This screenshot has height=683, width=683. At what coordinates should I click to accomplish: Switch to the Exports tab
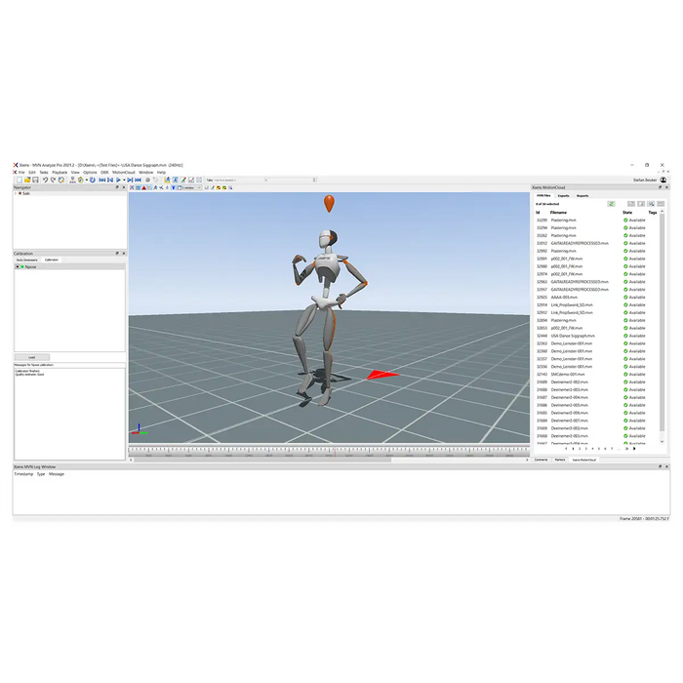click(x=563, y=196)
